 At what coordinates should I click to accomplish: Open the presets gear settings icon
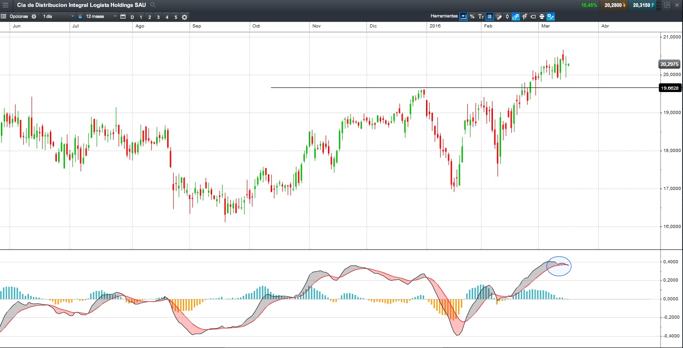[x=184, y=17]
